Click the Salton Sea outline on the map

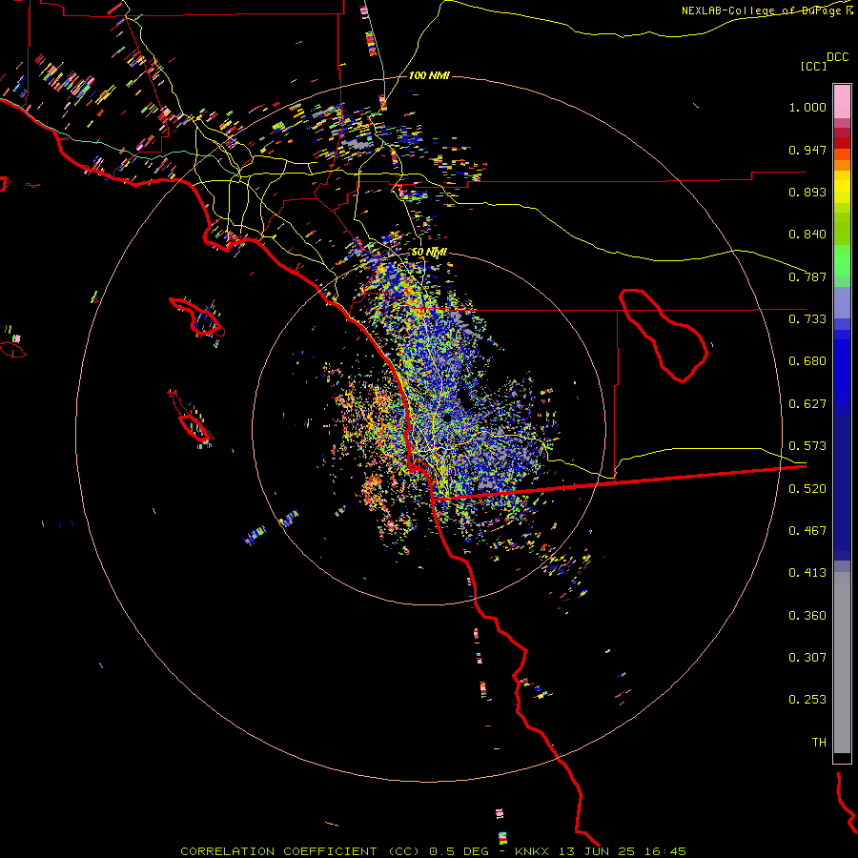664,335
